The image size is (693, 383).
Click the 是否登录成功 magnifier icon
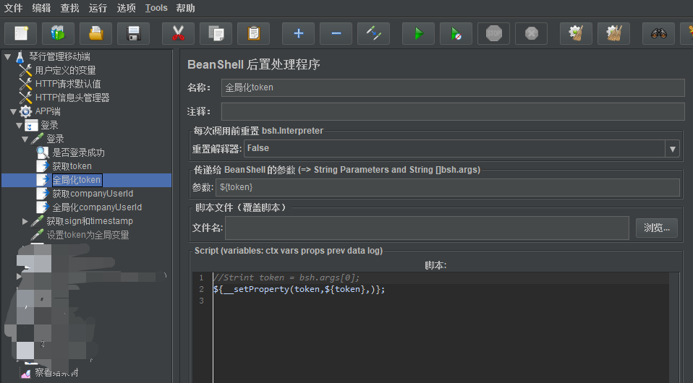[43, 152]
